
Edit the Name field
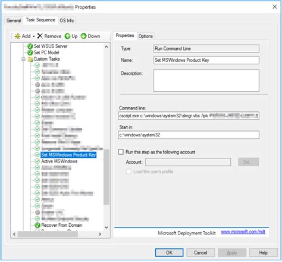206,60
